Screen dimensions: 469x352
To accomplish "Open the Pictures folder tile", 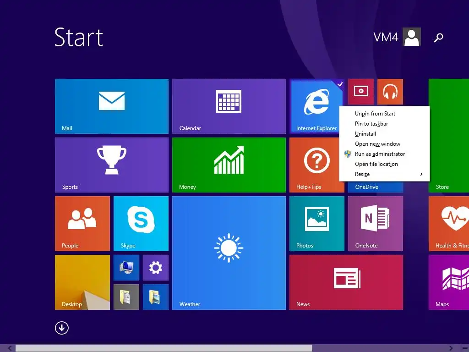I will click(x=156, y=297).
